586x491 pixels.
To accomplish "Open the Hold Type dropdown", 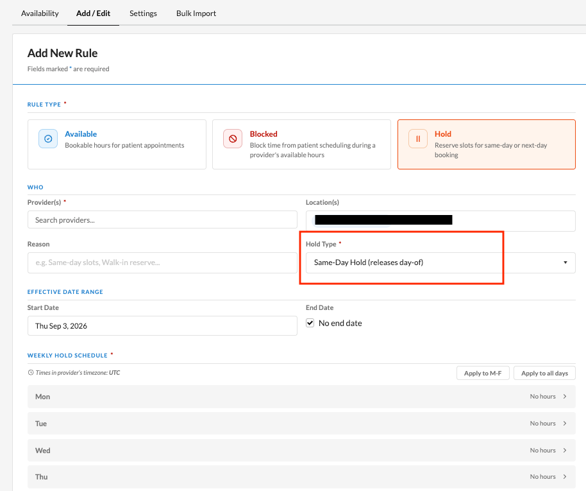I will (x=440, y=263).
